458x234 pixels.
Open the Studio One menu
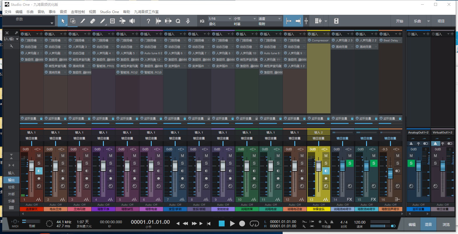(x=109, y=12)
